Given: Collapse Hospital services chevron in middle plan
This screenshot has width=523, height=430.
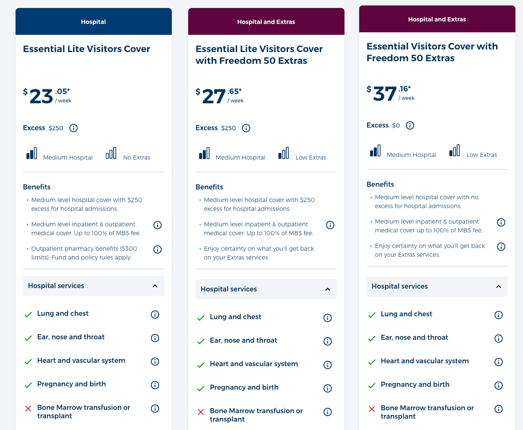Looking at the screenshot, I should click(328, 289).
